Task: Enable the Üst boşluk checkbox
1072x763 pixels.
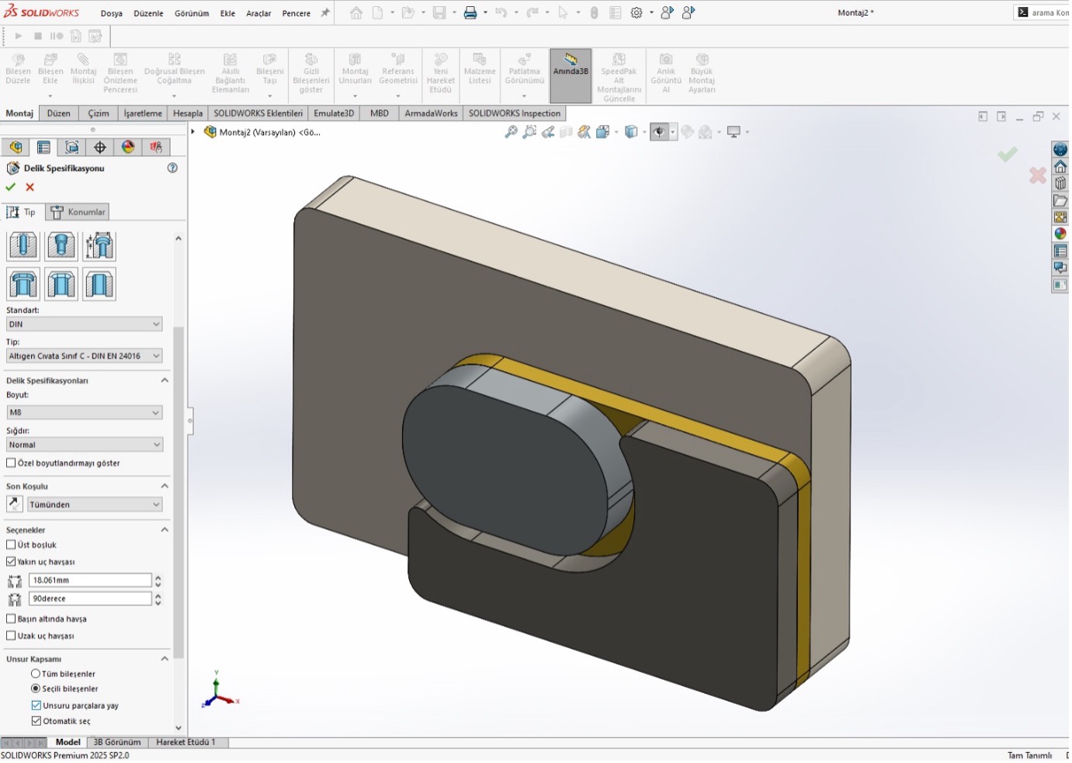Action: [12, 545]
